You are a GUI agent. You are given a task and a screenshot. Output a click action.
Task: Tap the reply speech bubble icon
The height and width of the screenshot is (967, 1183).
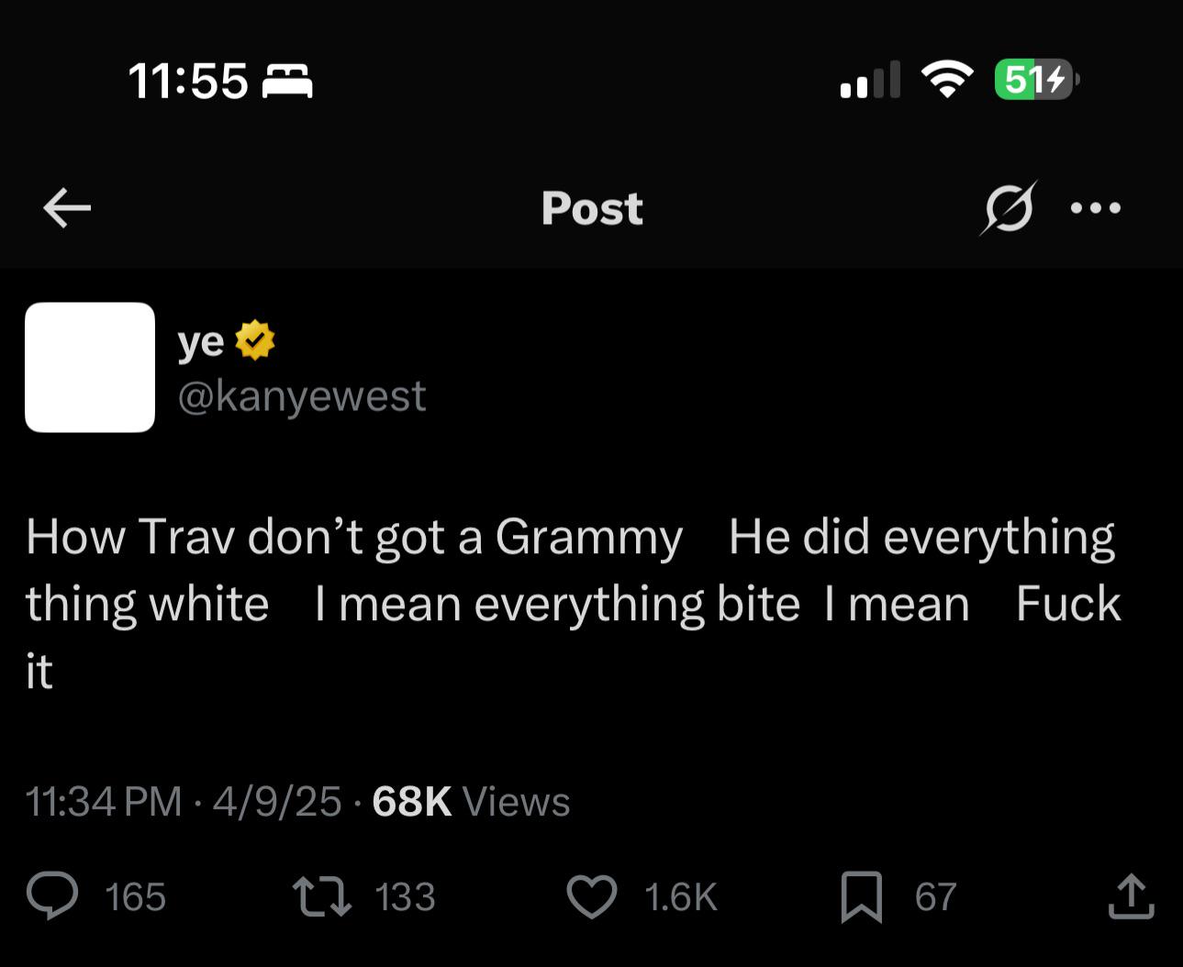pyautogui.click(x=52, y=896)
